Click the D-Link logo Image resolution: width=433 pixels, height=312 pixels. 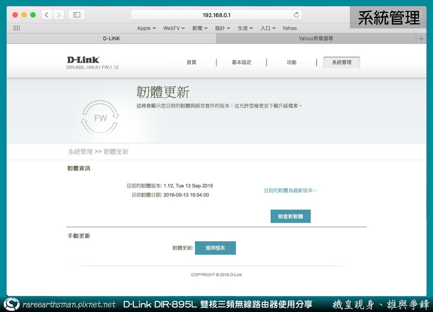coord(83,60)
